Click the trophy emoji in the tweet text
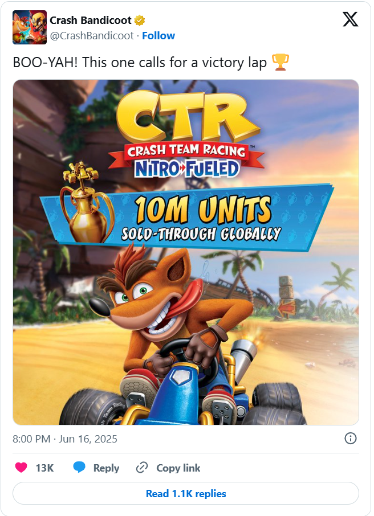 click(x=279, y=62)
